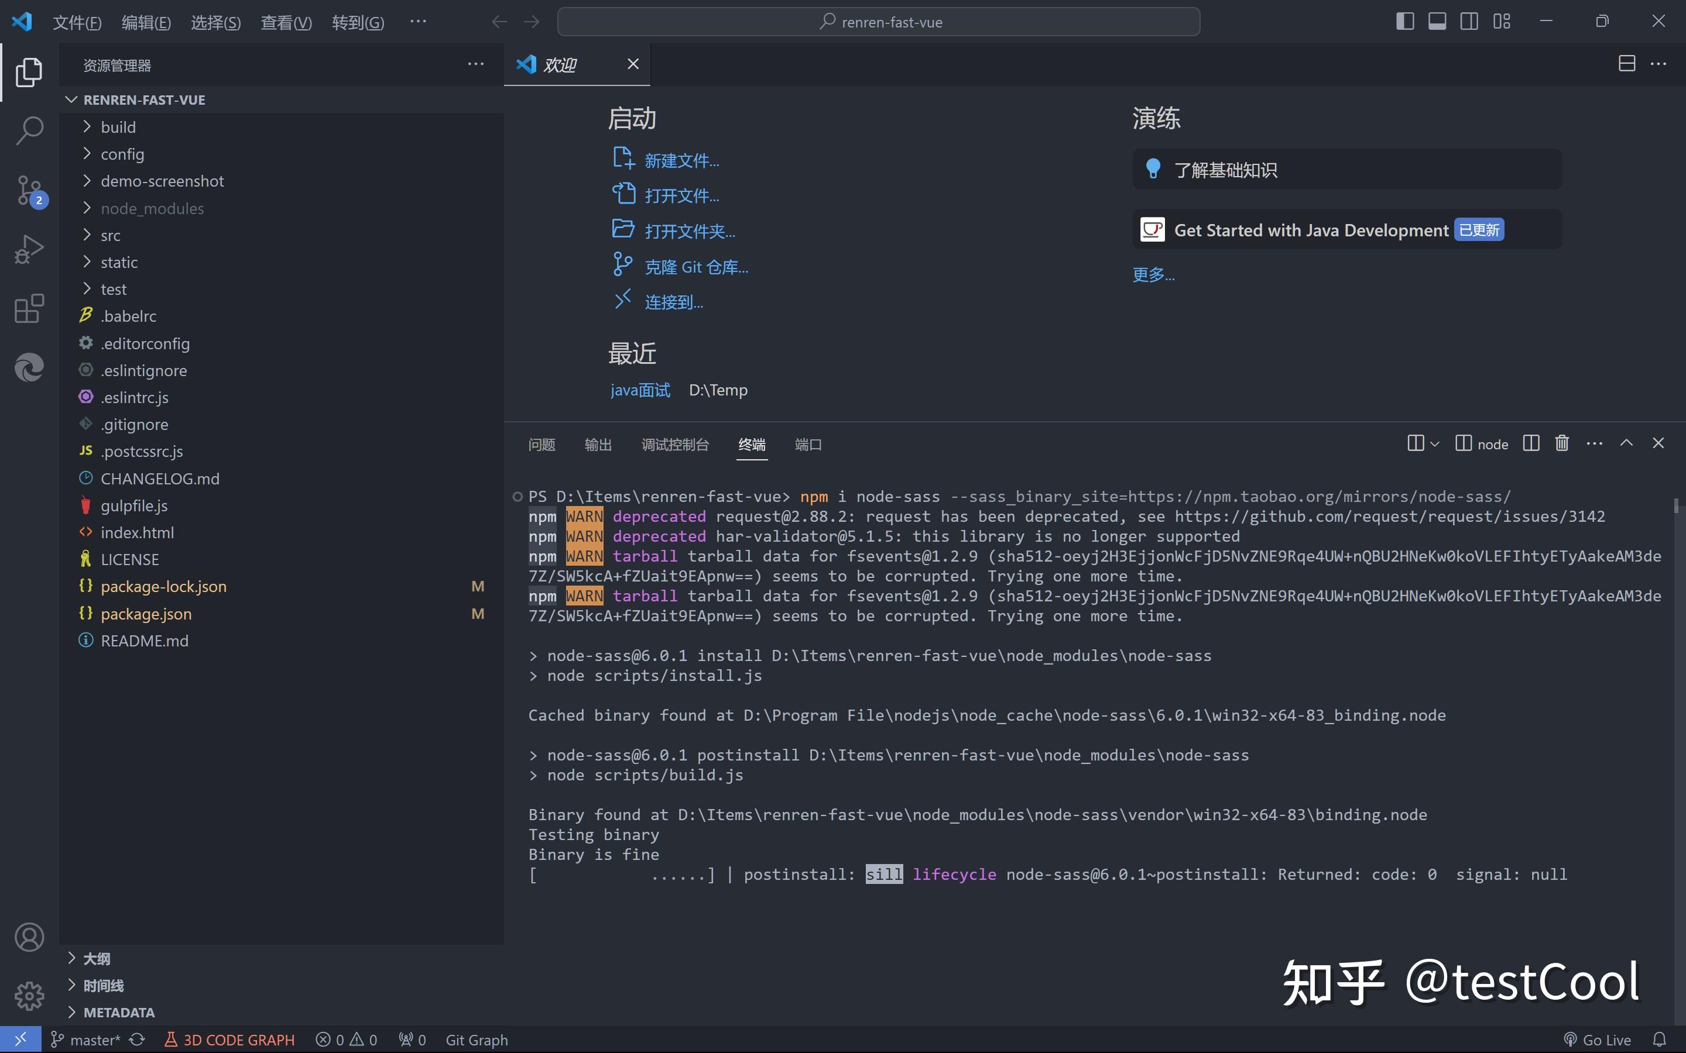Kill the terminal with the trash icon
Screen dimensions: 1686x1053
click(x=1561, y=443)
